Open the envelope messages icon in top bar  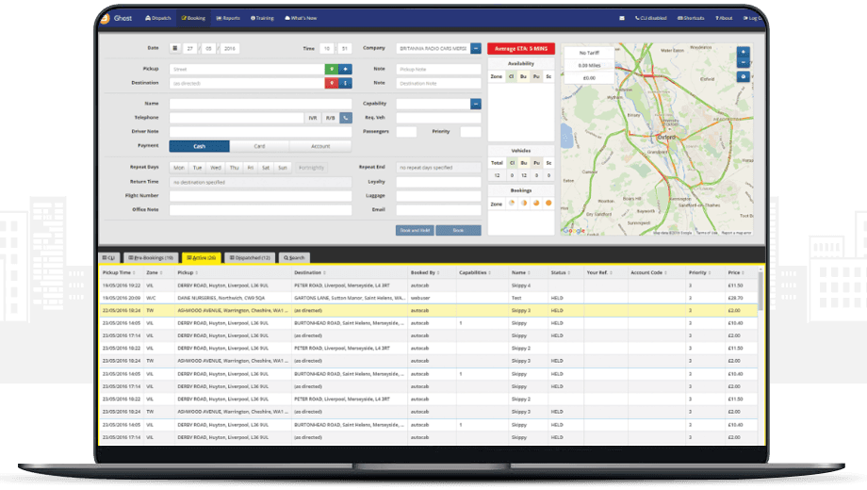pos(621,18)
